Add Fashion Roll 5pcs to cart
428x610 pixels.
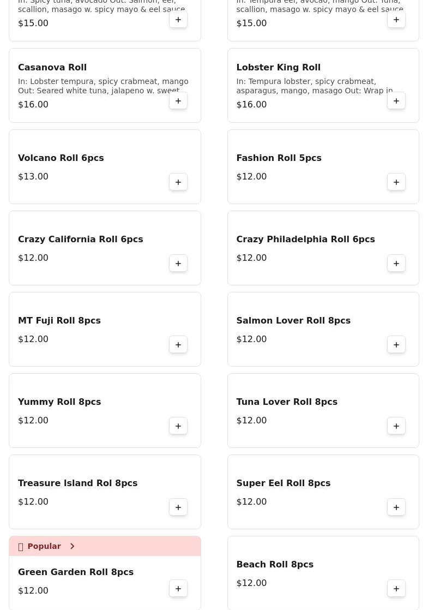pyautogui.click(x=396, y=182)
